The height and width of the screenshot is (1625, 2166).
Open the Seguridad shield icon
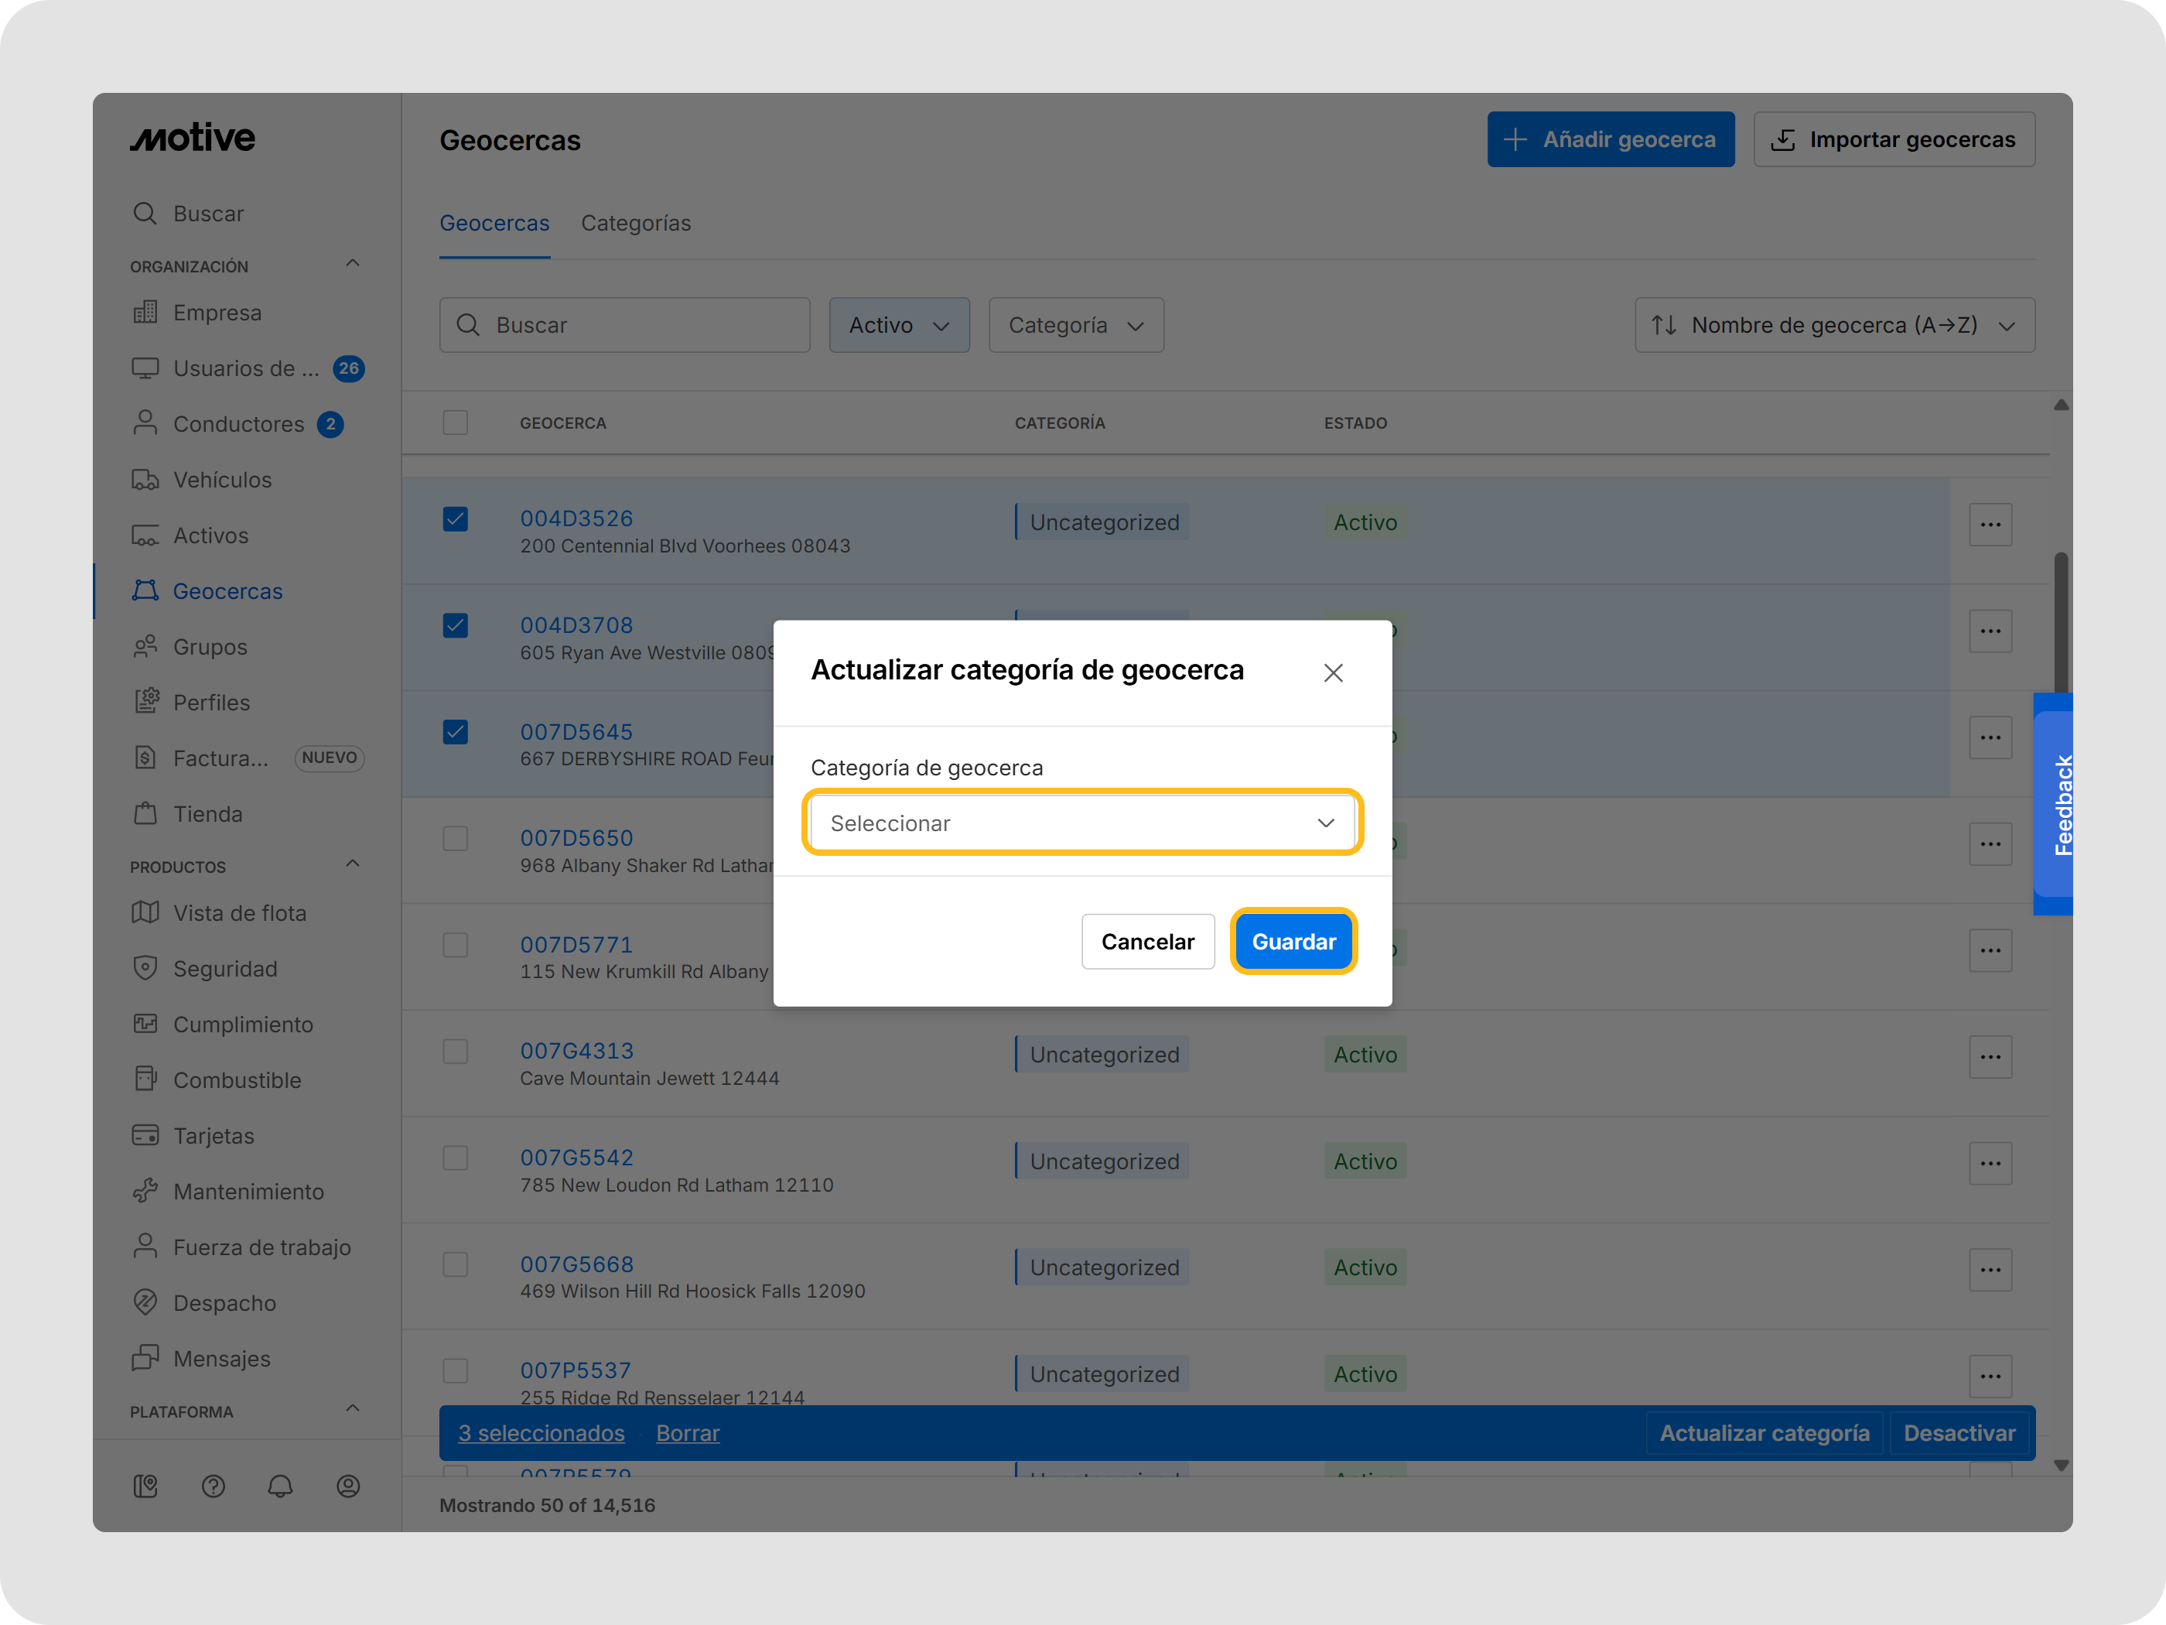click(146, 968)
